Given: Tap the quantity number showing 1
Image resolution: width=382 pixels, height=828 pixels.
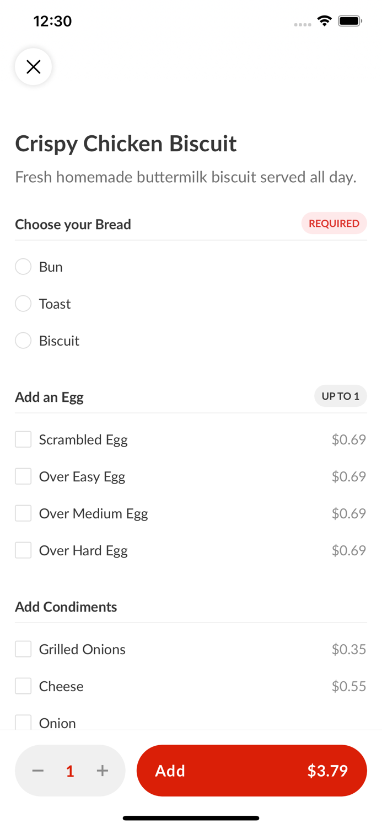Looking at the screenshot, I should pos(70,771).
